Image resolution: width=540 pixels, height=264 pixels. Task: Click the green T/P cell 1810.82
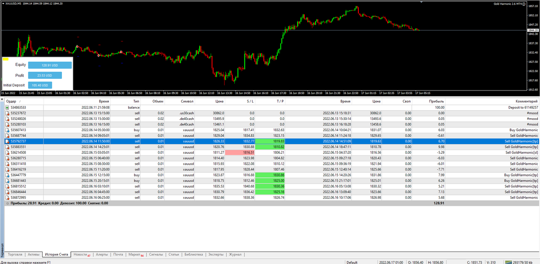270,147
